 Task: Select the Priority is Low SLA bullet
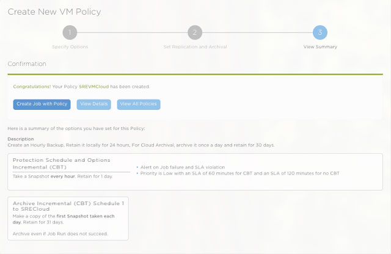(238, 173)
